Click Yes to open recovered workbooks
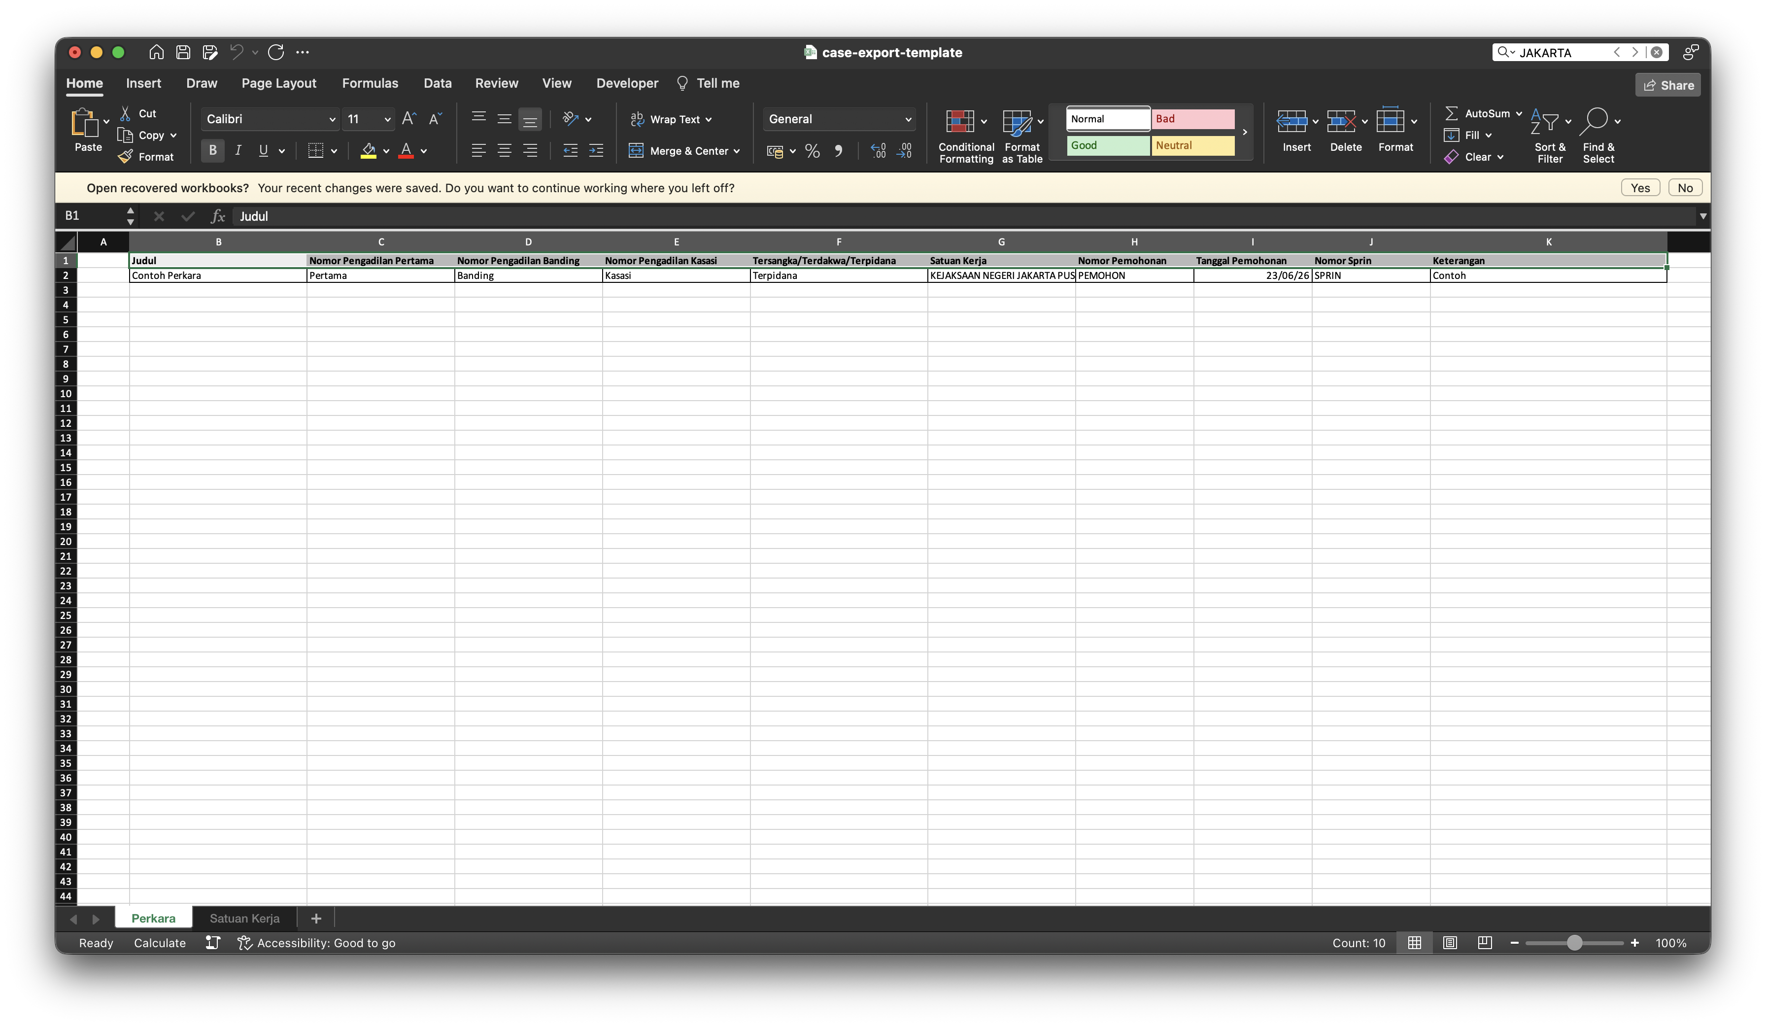The image size is (1766, 1027). [x=1640, y=188]
